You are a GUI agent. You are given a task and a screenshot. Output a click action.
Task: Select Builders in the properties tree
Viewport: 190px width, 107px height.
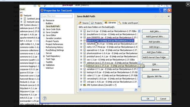[49, 23]
